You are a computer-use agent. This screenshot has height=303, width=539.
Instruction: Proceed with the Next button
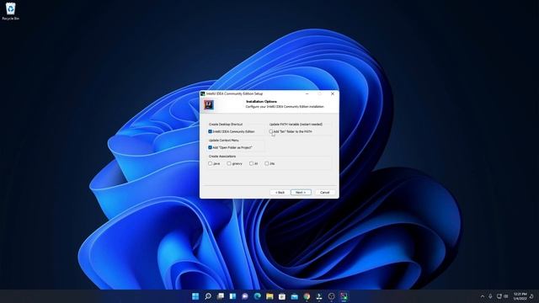pos(301,193)
